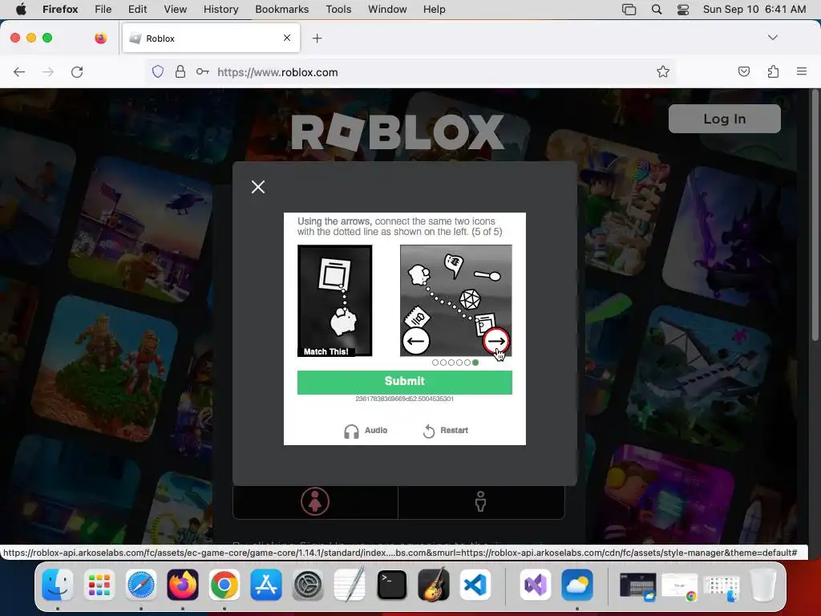The image size is (821, 616).
Task: Open Google Chrome from the Dock
Action: coord(224,585)
